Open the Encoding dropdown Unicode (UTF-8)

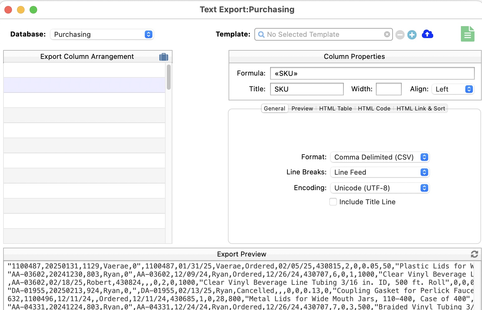pos(380,188)
